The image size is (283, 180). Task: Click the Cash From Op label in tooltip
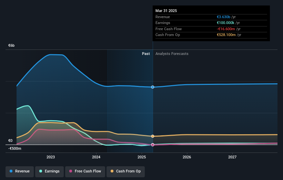[x=168, y=35]
